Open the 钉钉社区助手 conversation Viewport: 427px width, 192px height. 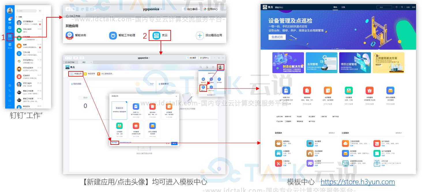pyautogui.click(x=29, y=69)
